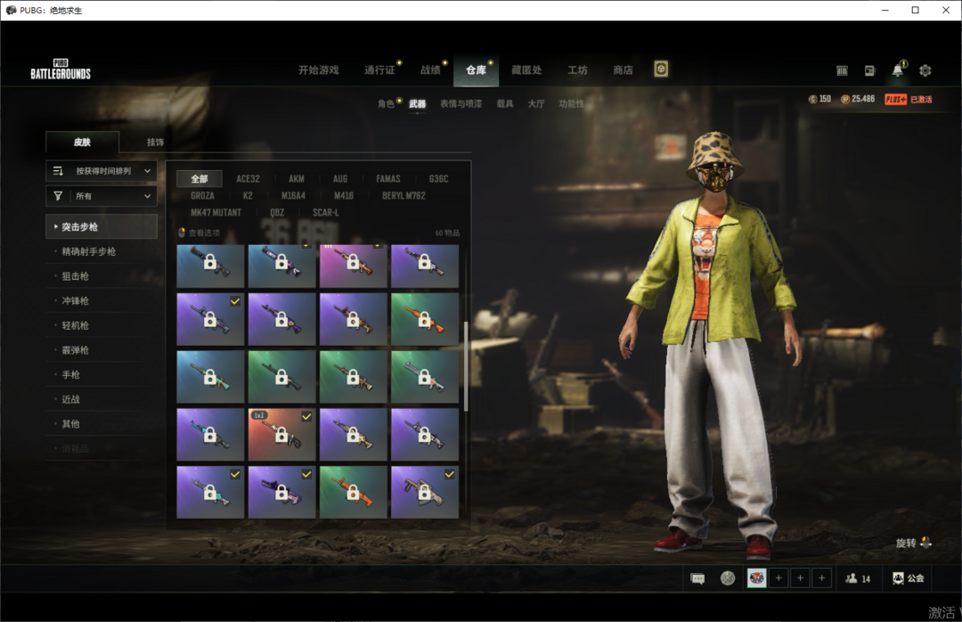The height and width of the screenshot is (622, 962).
Task: Open the 藏匿处 menu
Action: pyautogui.click(x=526, y=70)
